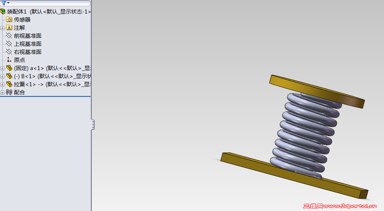Select the 配合 mates label

click(19, 92)
